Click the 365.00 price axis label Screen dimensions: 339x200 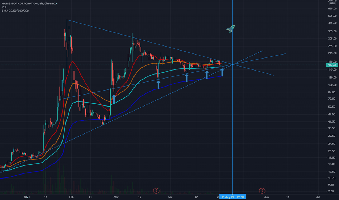click(332, 31)
